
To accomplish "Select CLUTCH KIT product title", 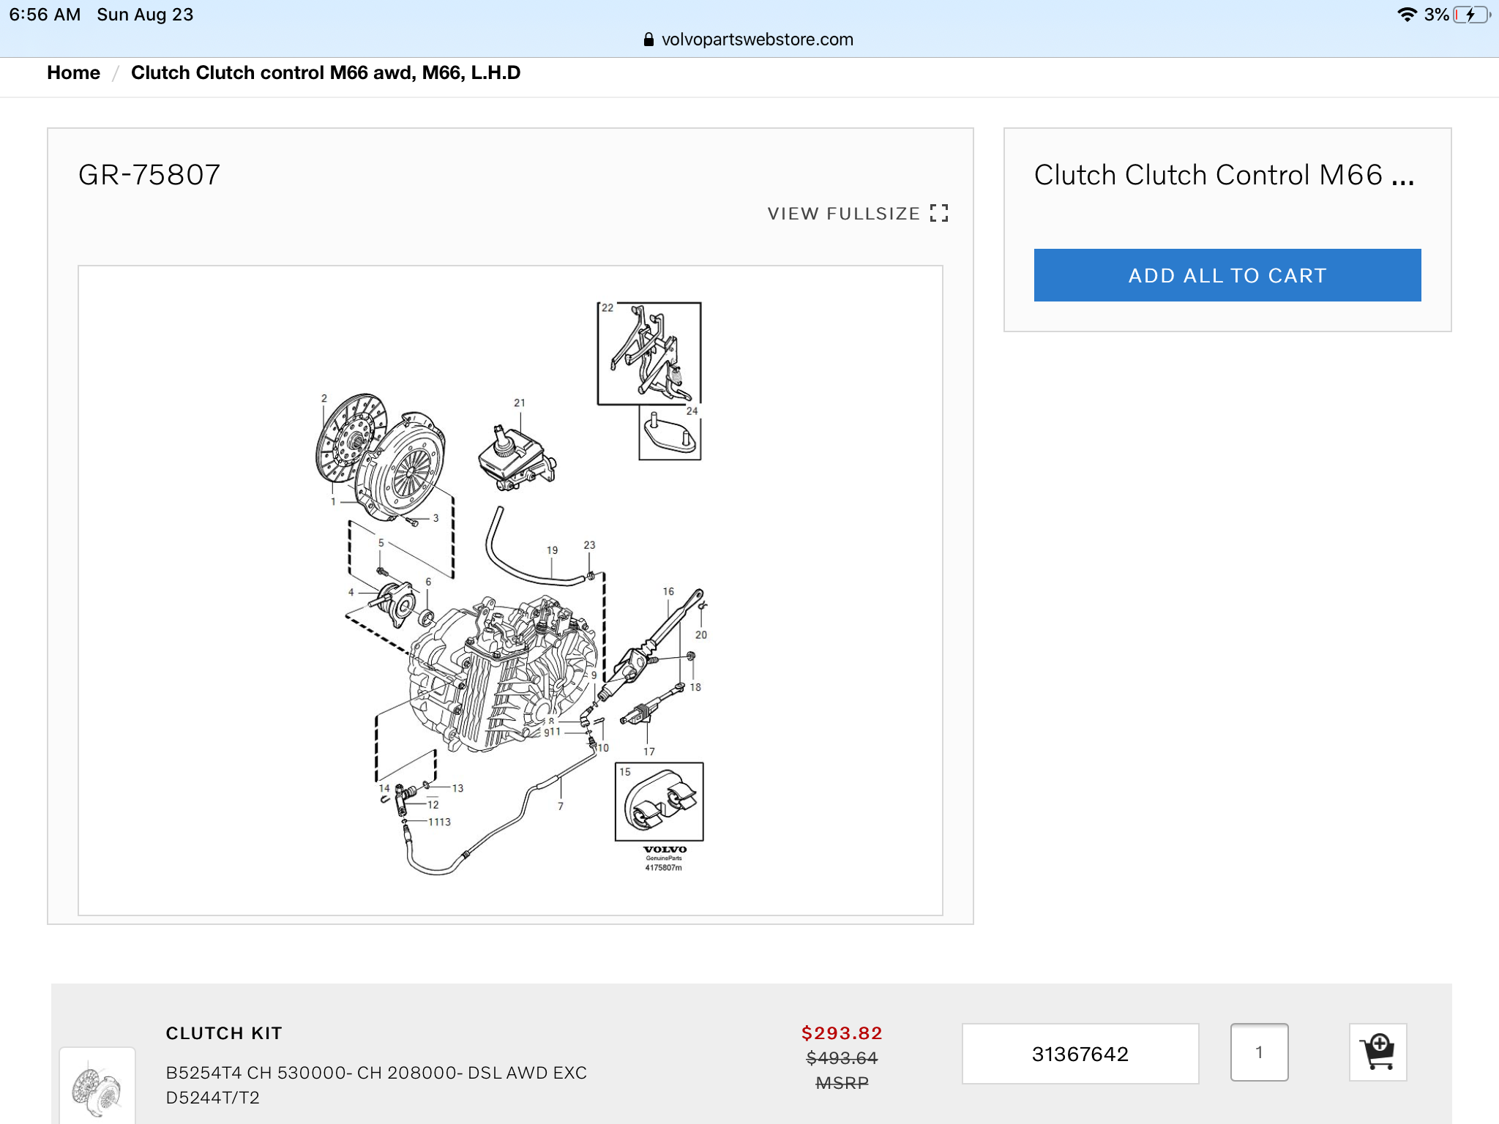I will point(224,1033).
